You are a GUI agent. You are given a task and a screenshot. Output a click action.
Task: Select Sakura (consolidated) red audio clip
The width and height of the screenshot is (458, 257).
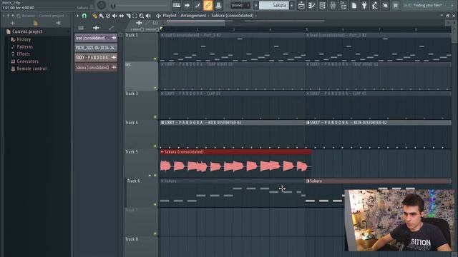(235, 163)
